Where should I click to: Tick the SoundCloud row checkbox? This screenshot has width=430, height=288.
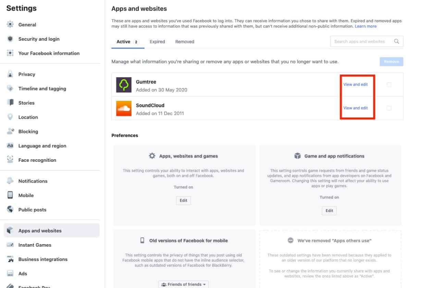point(389,108)
